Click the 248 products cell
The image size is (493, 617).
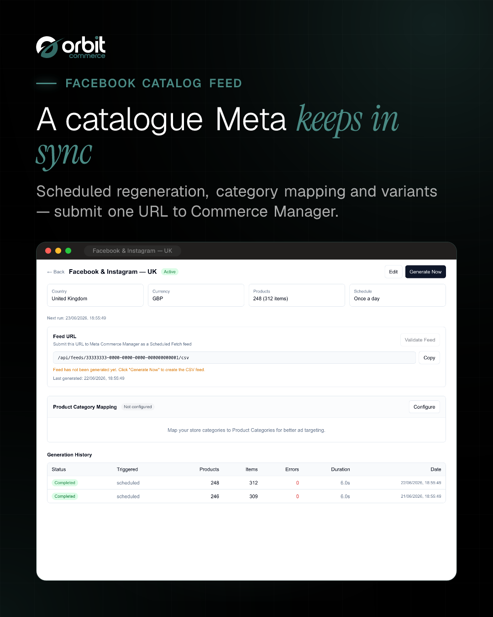[x=215, y=483]
